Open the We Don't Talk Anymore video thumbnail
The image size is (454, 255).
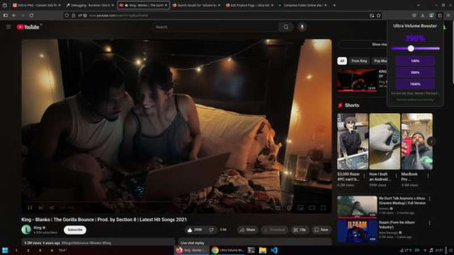(x=357, y=207)
